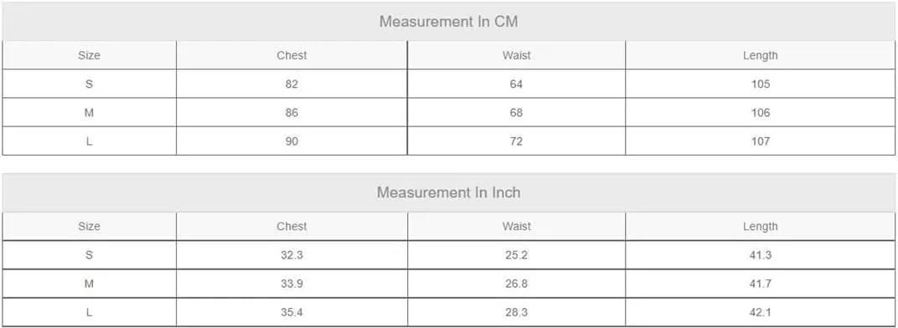Click the M size row in CM table
The width and height of the screenshot is (898, 328).
pos(448,112)
